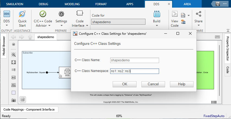The image size is (231, 119).
Task: Click the C++ Class Namespace field
Action: pyautogui.click(x=135, y=71)
